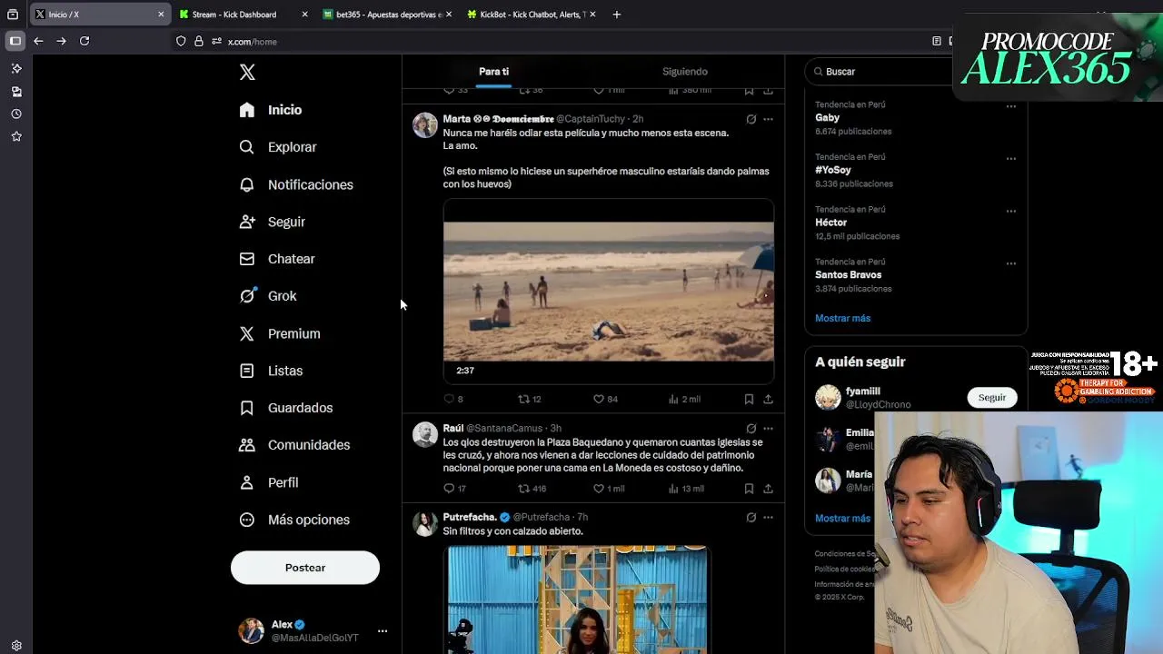Like Marta's post with 84 likes

[x=605, y=399]
